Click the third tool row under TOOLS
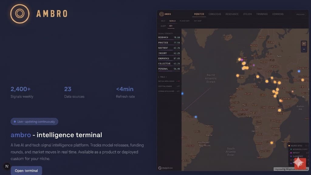The image size is (311, 175). (169, 91)
